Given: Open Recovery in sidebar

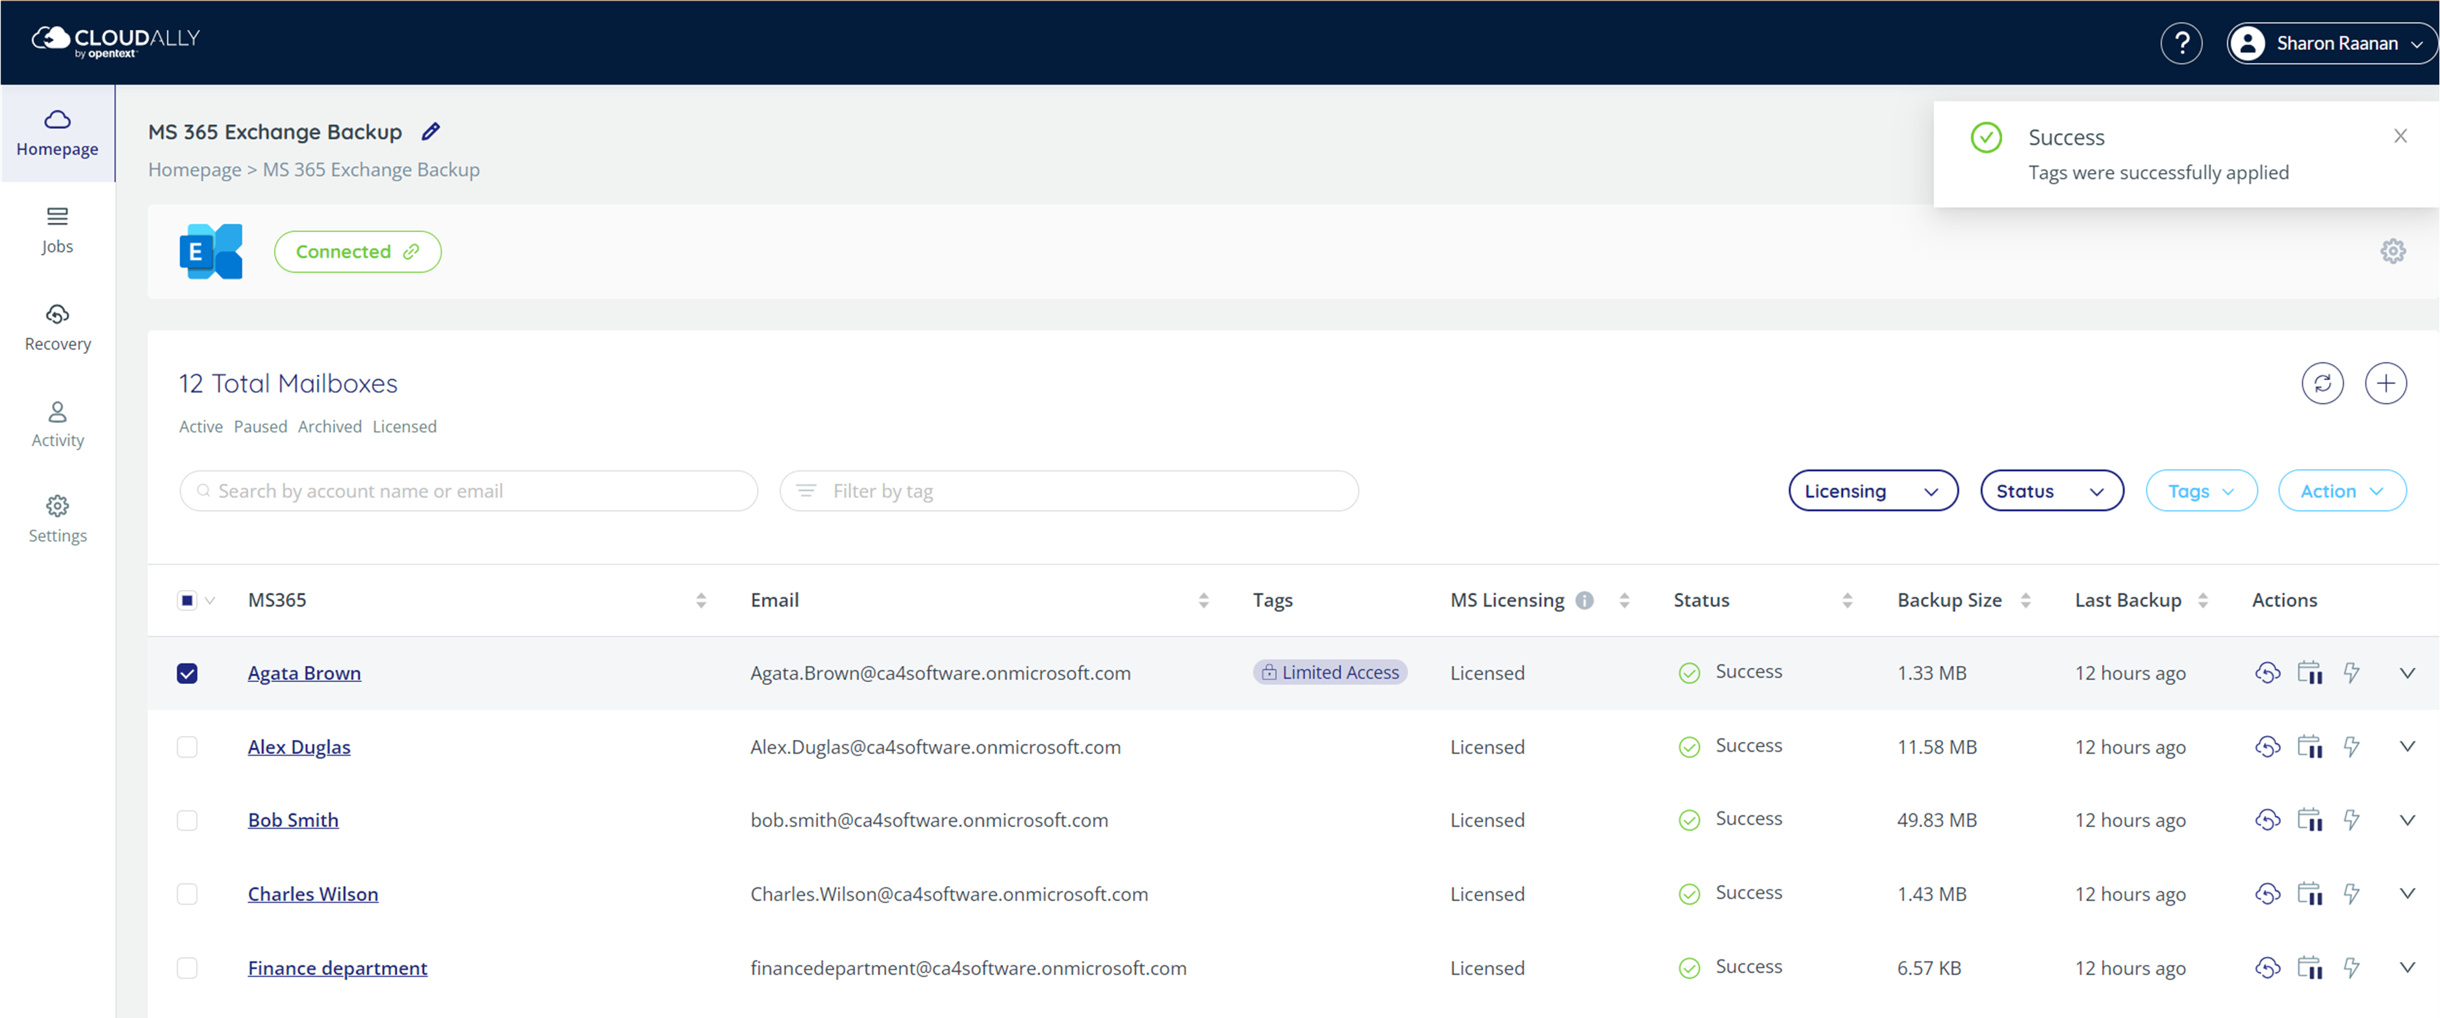Looking at the screenshot, I should coord(57,329).
